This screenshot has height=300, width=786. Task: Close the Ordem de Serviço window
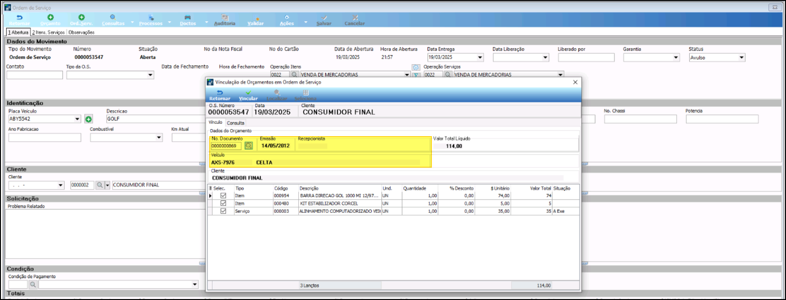pyautogui.click(x=774, y=8)
